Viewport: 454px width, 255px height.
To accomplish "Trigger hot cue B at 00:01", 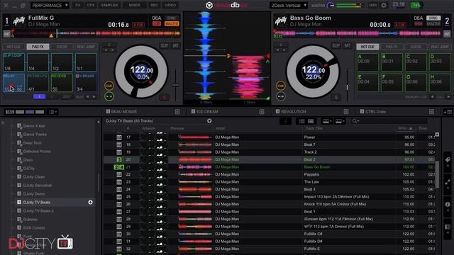I will pos(392,62).
